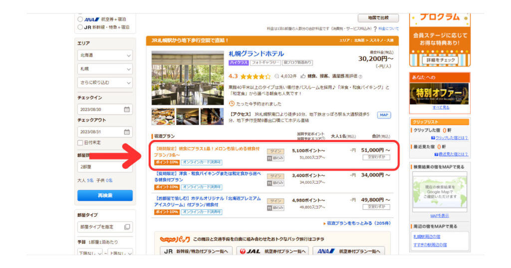Image resolution: width=511 pixels, height=268 pixels.
Task: Click the 朝のみ meal icon in the 49,800円 row
Action: point(275,208)
